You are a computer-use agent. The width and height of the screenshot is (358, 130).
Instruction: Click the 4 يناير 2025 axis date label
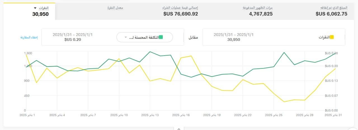click(57, 115)
